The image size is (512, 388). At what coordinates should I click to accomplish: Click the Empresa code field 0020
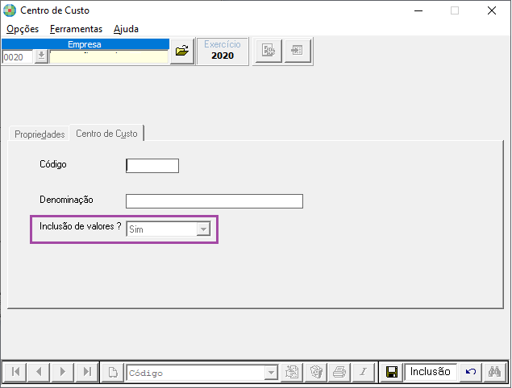coord(17,57)
